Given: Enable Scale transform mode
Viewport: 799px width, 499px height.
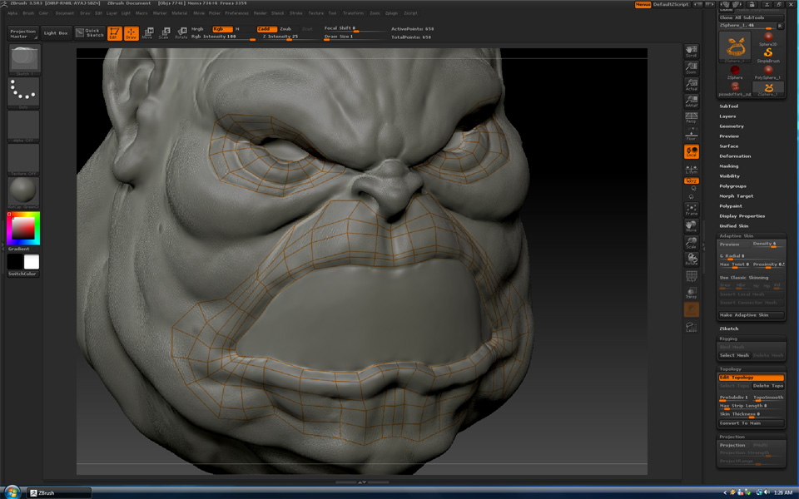Looking at the screenshot, I should [x=165, y=33].
